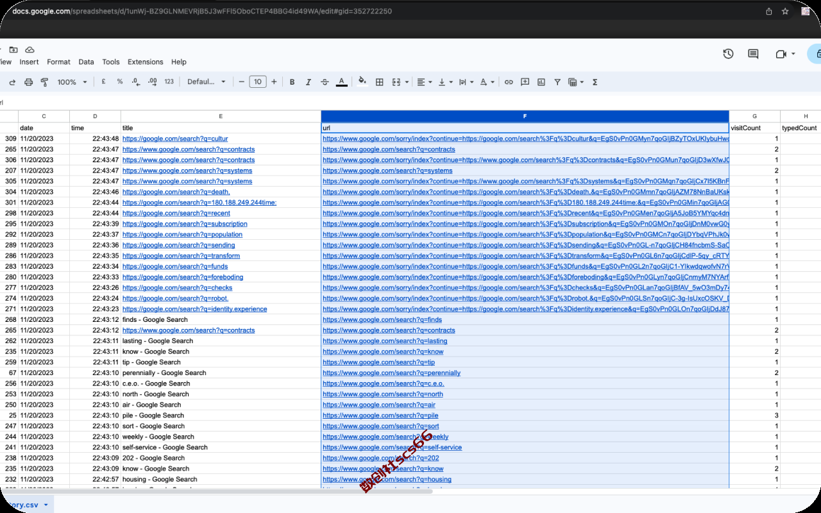Viewport: 821px width, 513px height.
Task: Open the fill color picker
Action: click(362, 81)
